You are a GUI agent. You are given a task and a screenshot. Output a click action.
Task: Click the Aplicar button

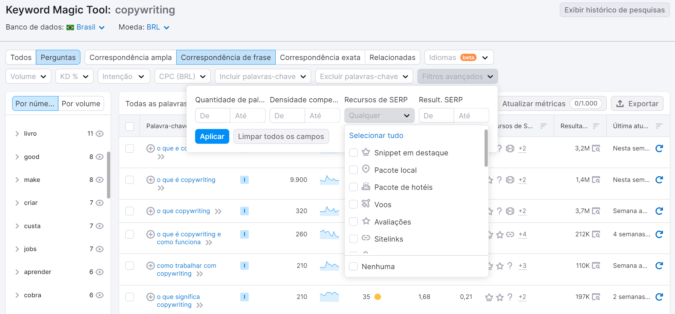tap(212, 136)
